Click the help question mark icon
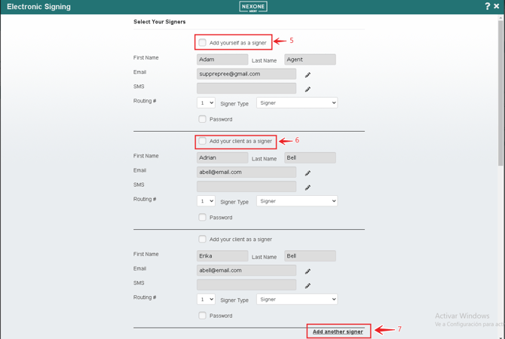 (487, 7)
